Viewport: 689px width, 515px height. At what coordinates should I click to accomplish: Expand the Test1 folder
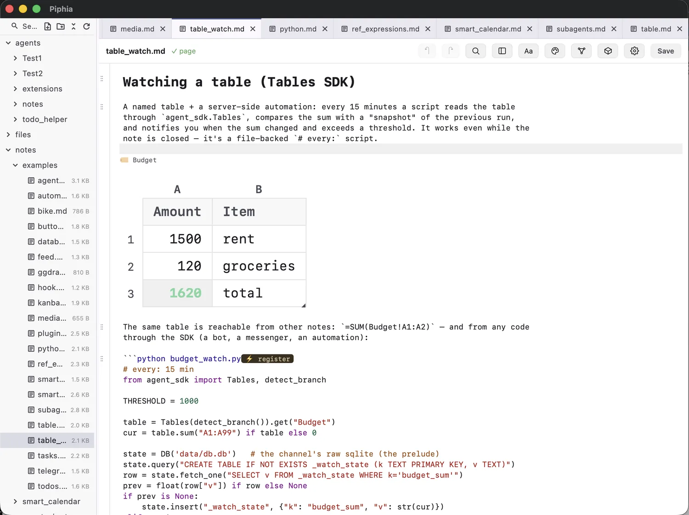click(x=15, y=58)
